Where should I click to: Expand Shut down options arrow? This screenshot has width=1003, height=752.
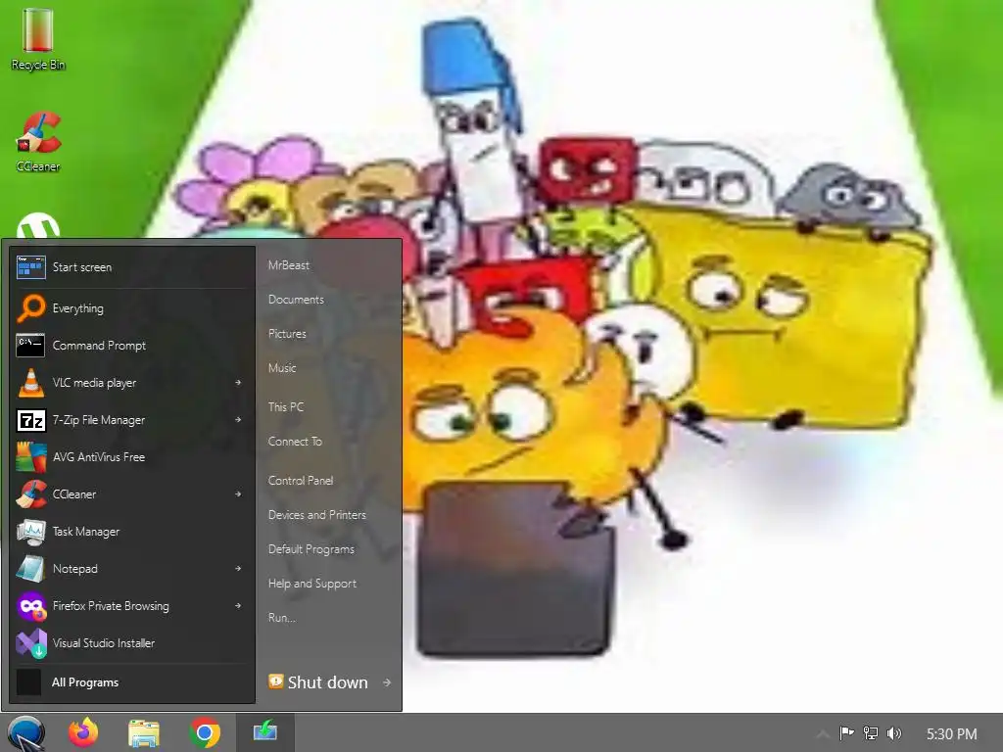(x=387, y=682)
